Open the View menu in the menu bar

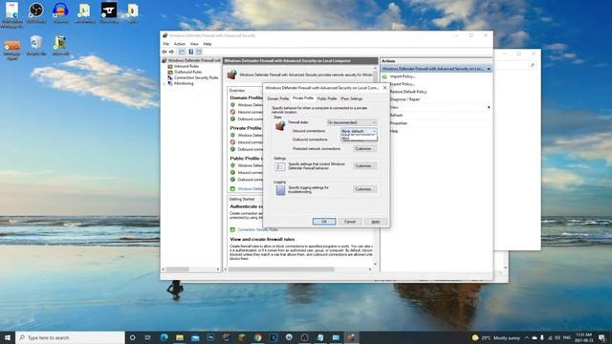(x=194, y=44)
